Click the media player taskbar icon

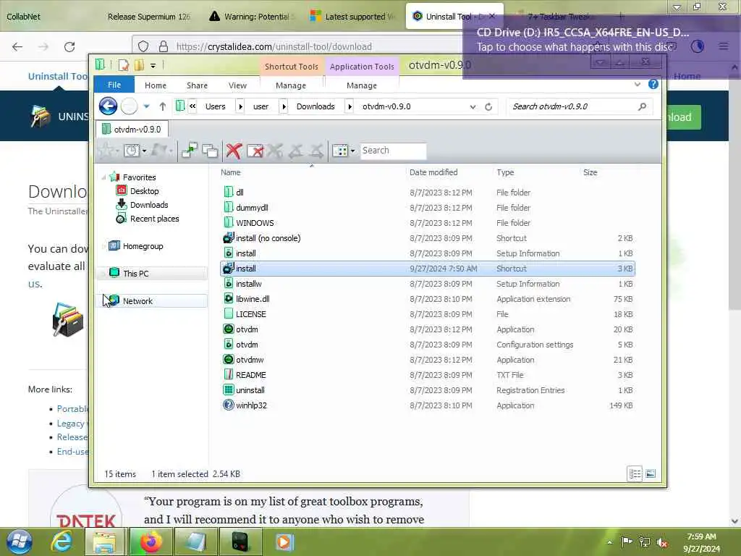284,542
